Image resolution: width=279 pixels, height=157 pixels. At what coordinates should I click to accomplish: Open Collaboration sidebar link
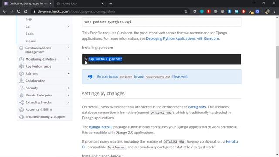pyautogui.click(x=35, y=81)
